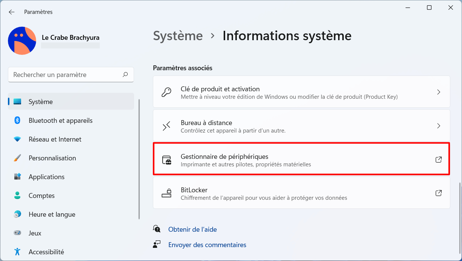Go to Heure et langue settings

coord(71,214)
